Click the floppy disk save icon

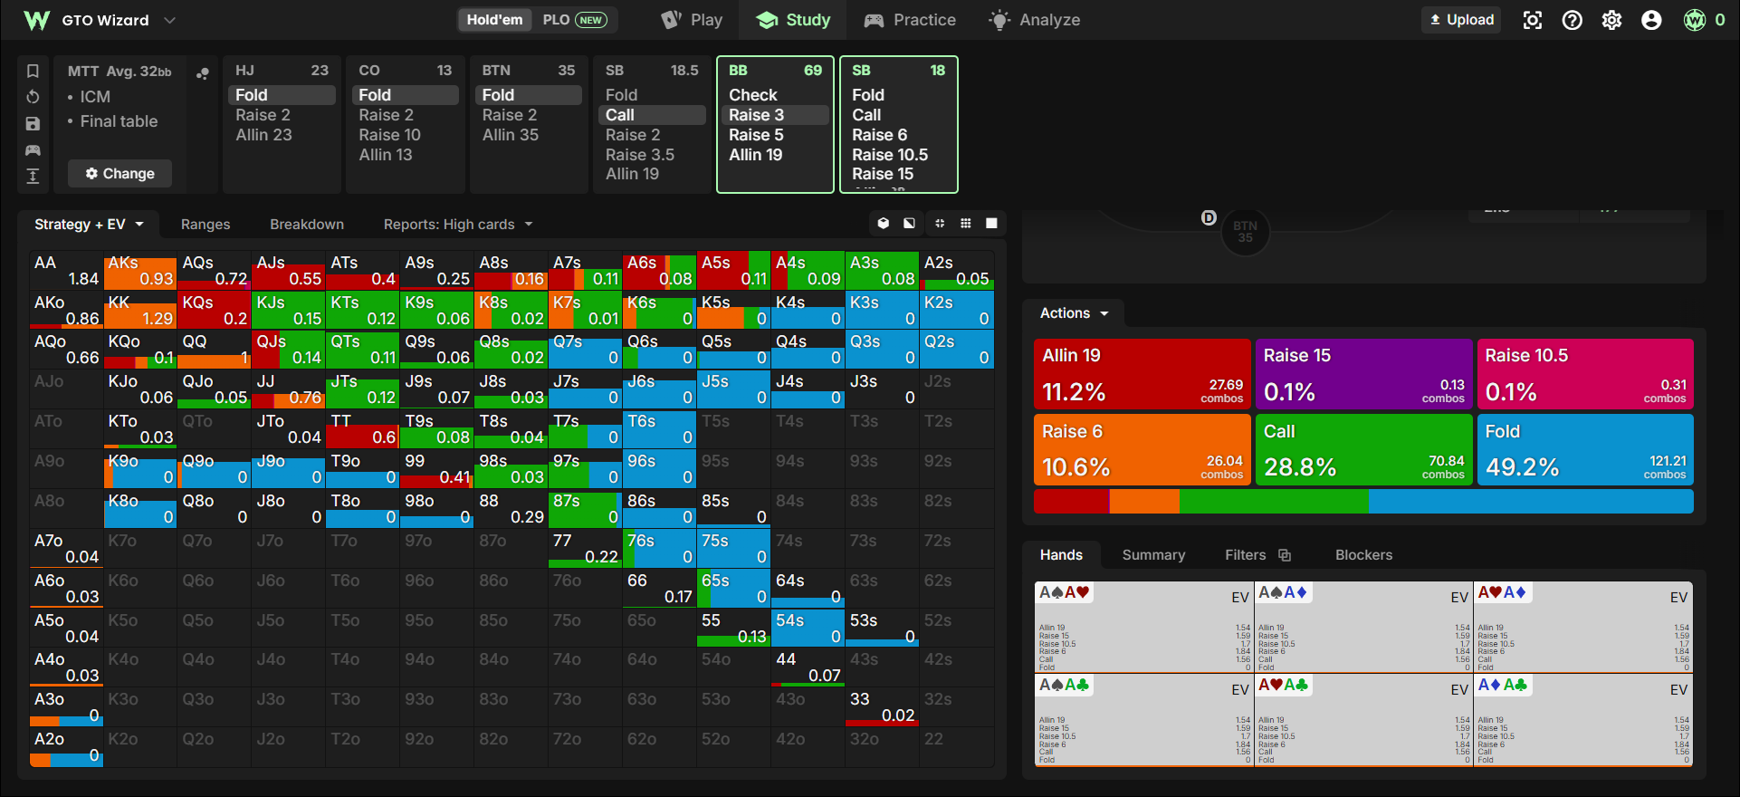pos(33,123)
